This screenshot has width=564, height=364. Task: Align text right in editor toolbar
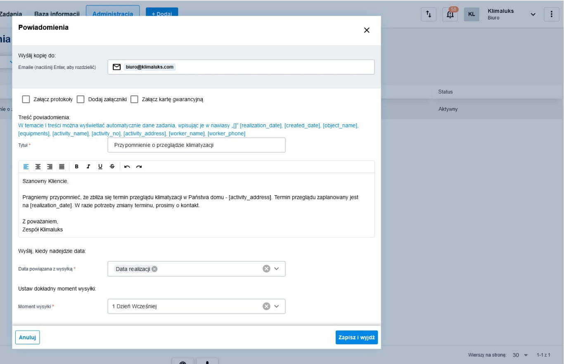(50, 167)
